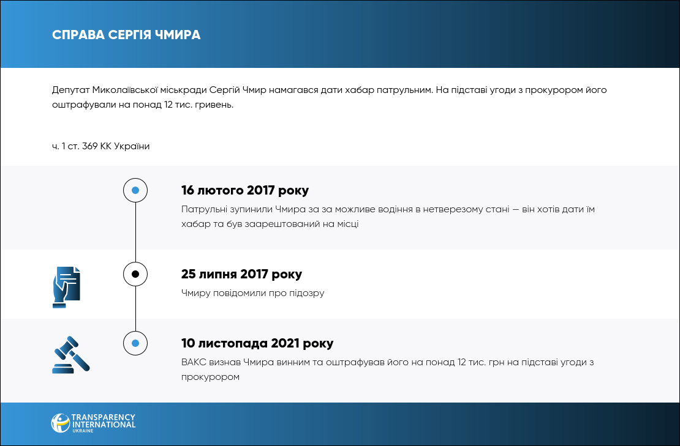Click the heading '10 листопада 2021 року'

point(257,343)
